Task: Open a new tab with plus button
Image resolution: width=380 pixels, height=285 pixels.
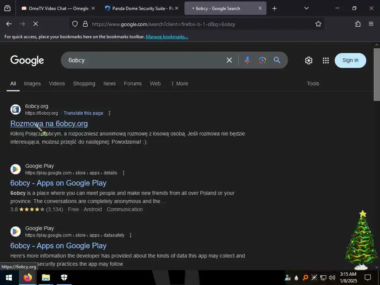Action: click(x=274, y=9)
